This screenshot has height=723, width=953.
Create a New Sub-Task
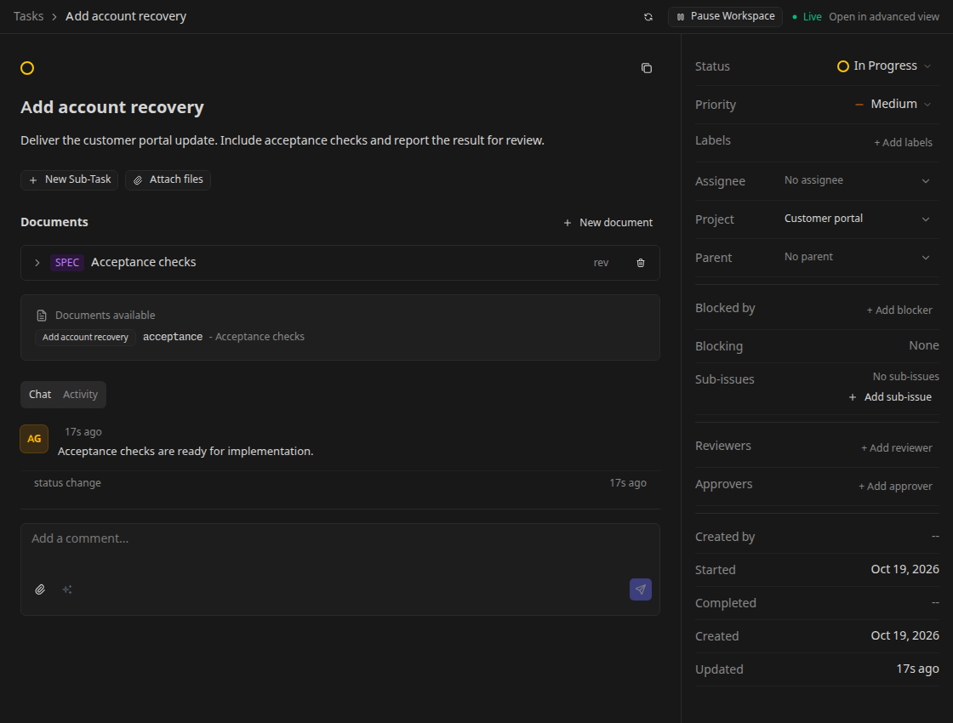tap(69, 179)
